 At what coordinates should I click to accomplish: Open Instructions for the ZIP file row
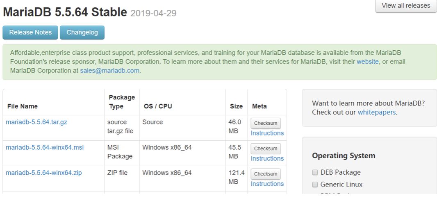[x=267, y=184]
